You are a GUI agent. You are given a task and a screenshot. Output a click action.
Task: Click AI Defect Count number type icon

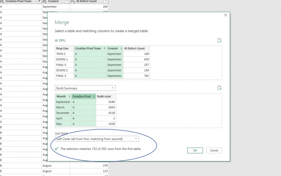tap(72, 2)
